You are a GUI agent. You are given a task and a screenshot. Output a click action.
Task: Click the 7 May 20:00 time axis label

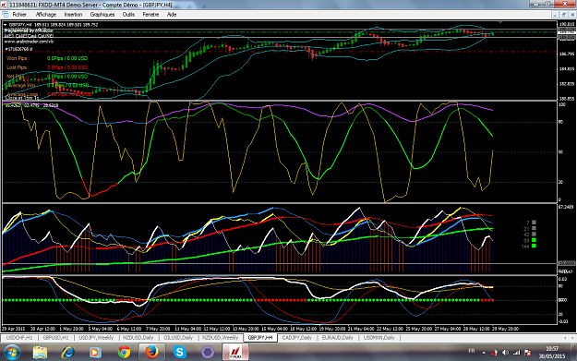[158, 329]
